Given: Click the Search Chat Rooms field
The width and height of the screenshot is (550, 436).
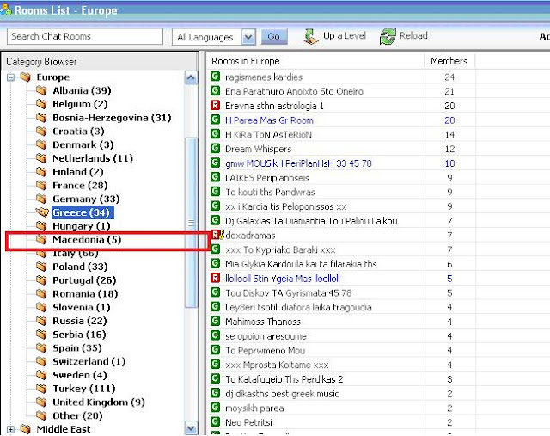Looking at the screenshot, I should click(x=85, y=36).
